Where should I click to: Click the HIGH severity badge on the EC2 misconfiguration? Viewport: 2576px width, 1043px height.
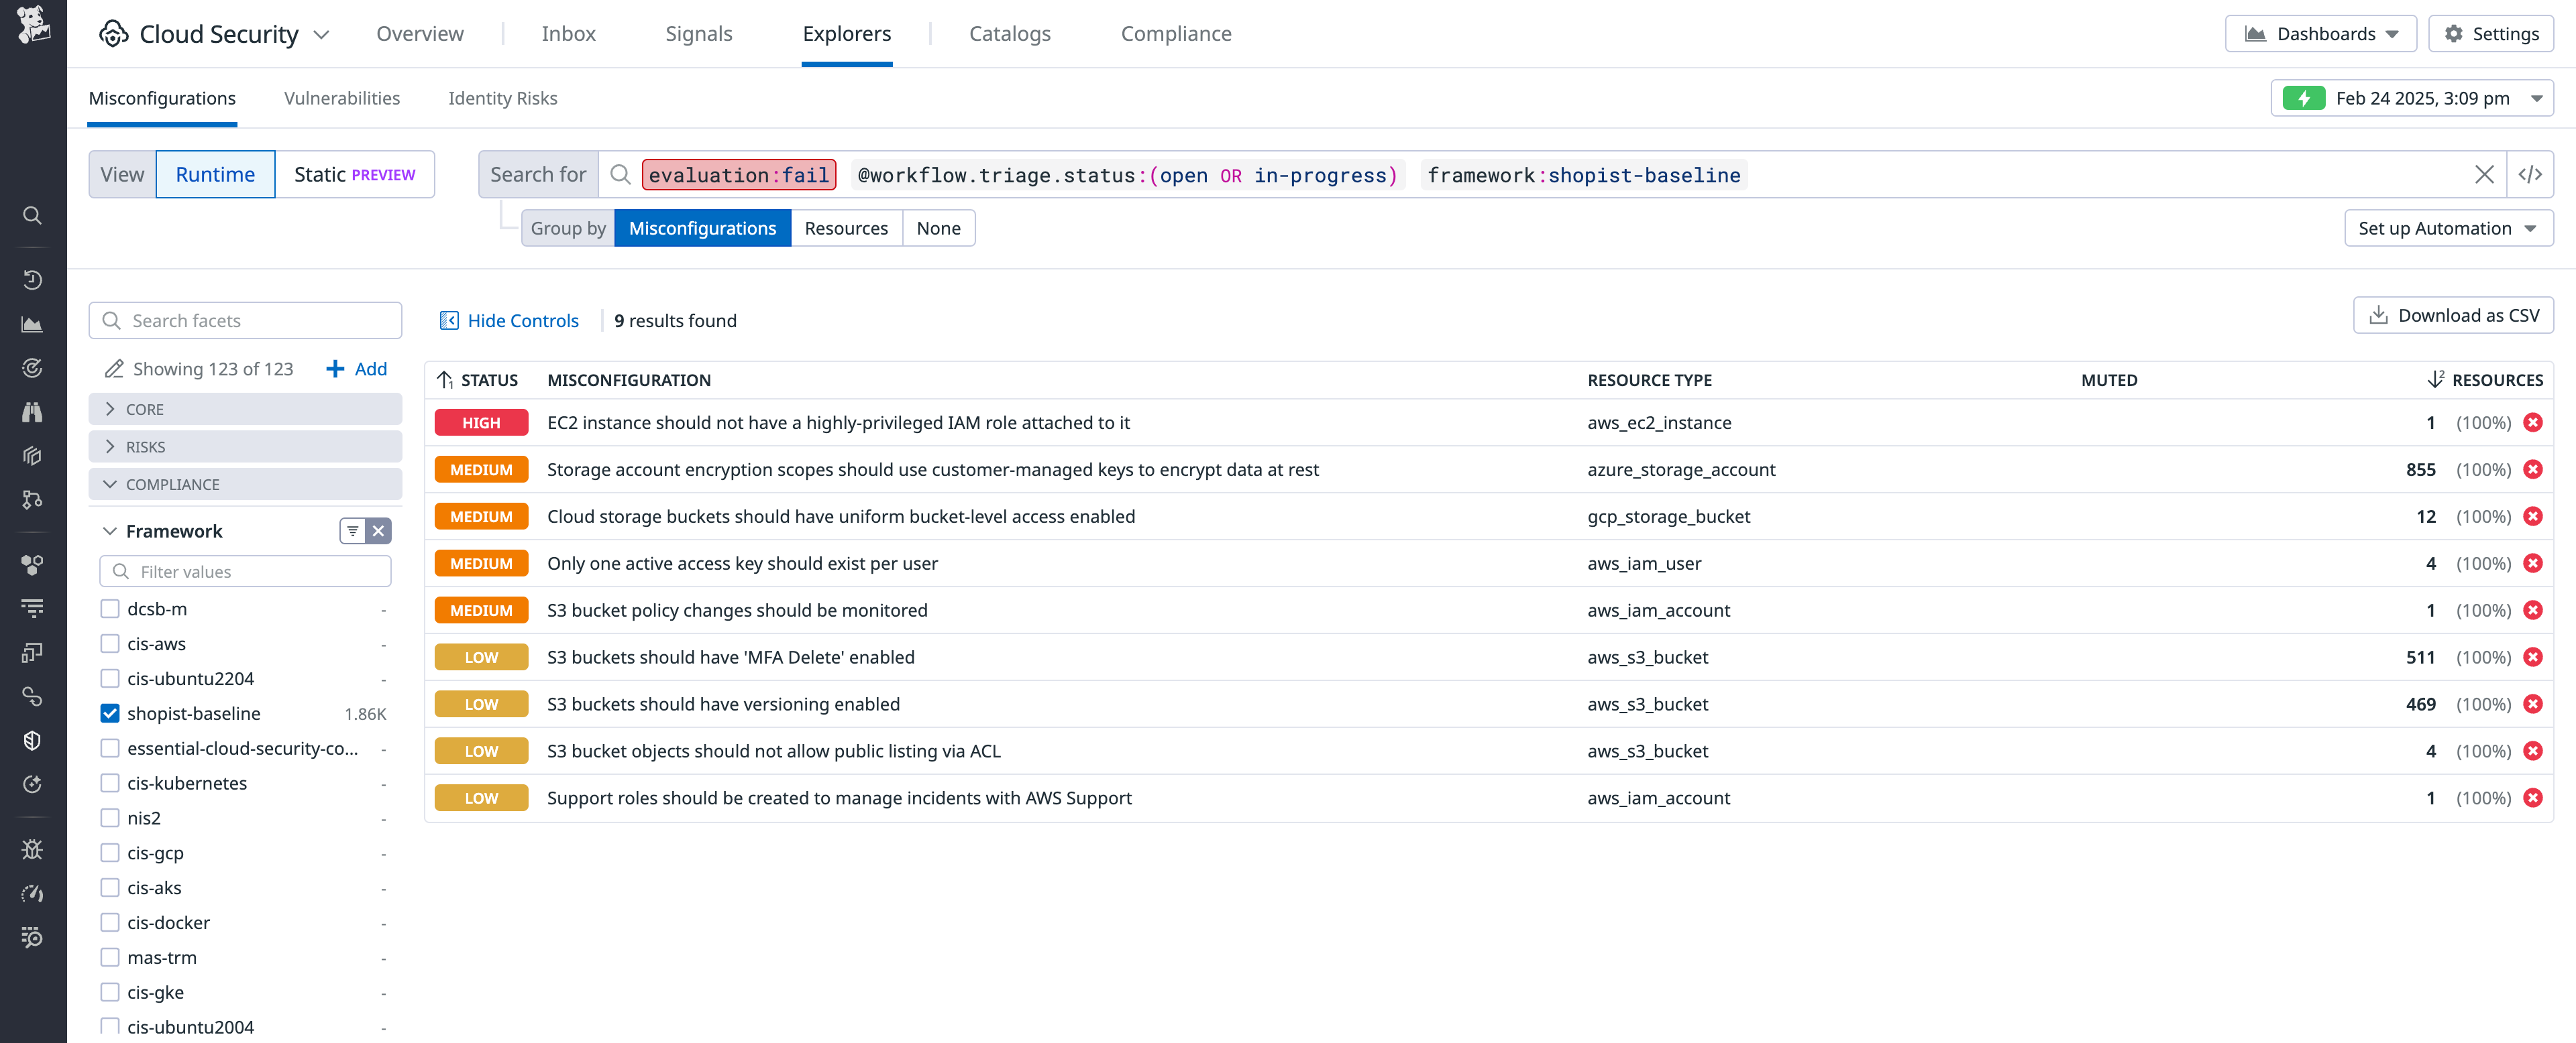point(481,422)
